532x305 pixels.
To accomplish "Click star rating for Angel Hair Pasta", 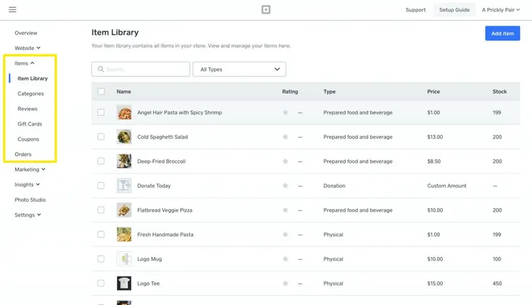I will (x=285, y=112).
